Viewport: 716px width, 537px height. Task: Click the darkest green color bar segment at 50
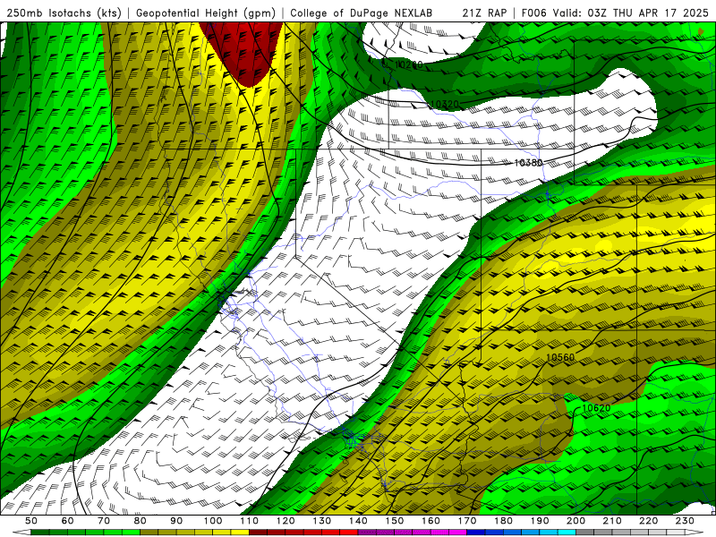point(40,533)
